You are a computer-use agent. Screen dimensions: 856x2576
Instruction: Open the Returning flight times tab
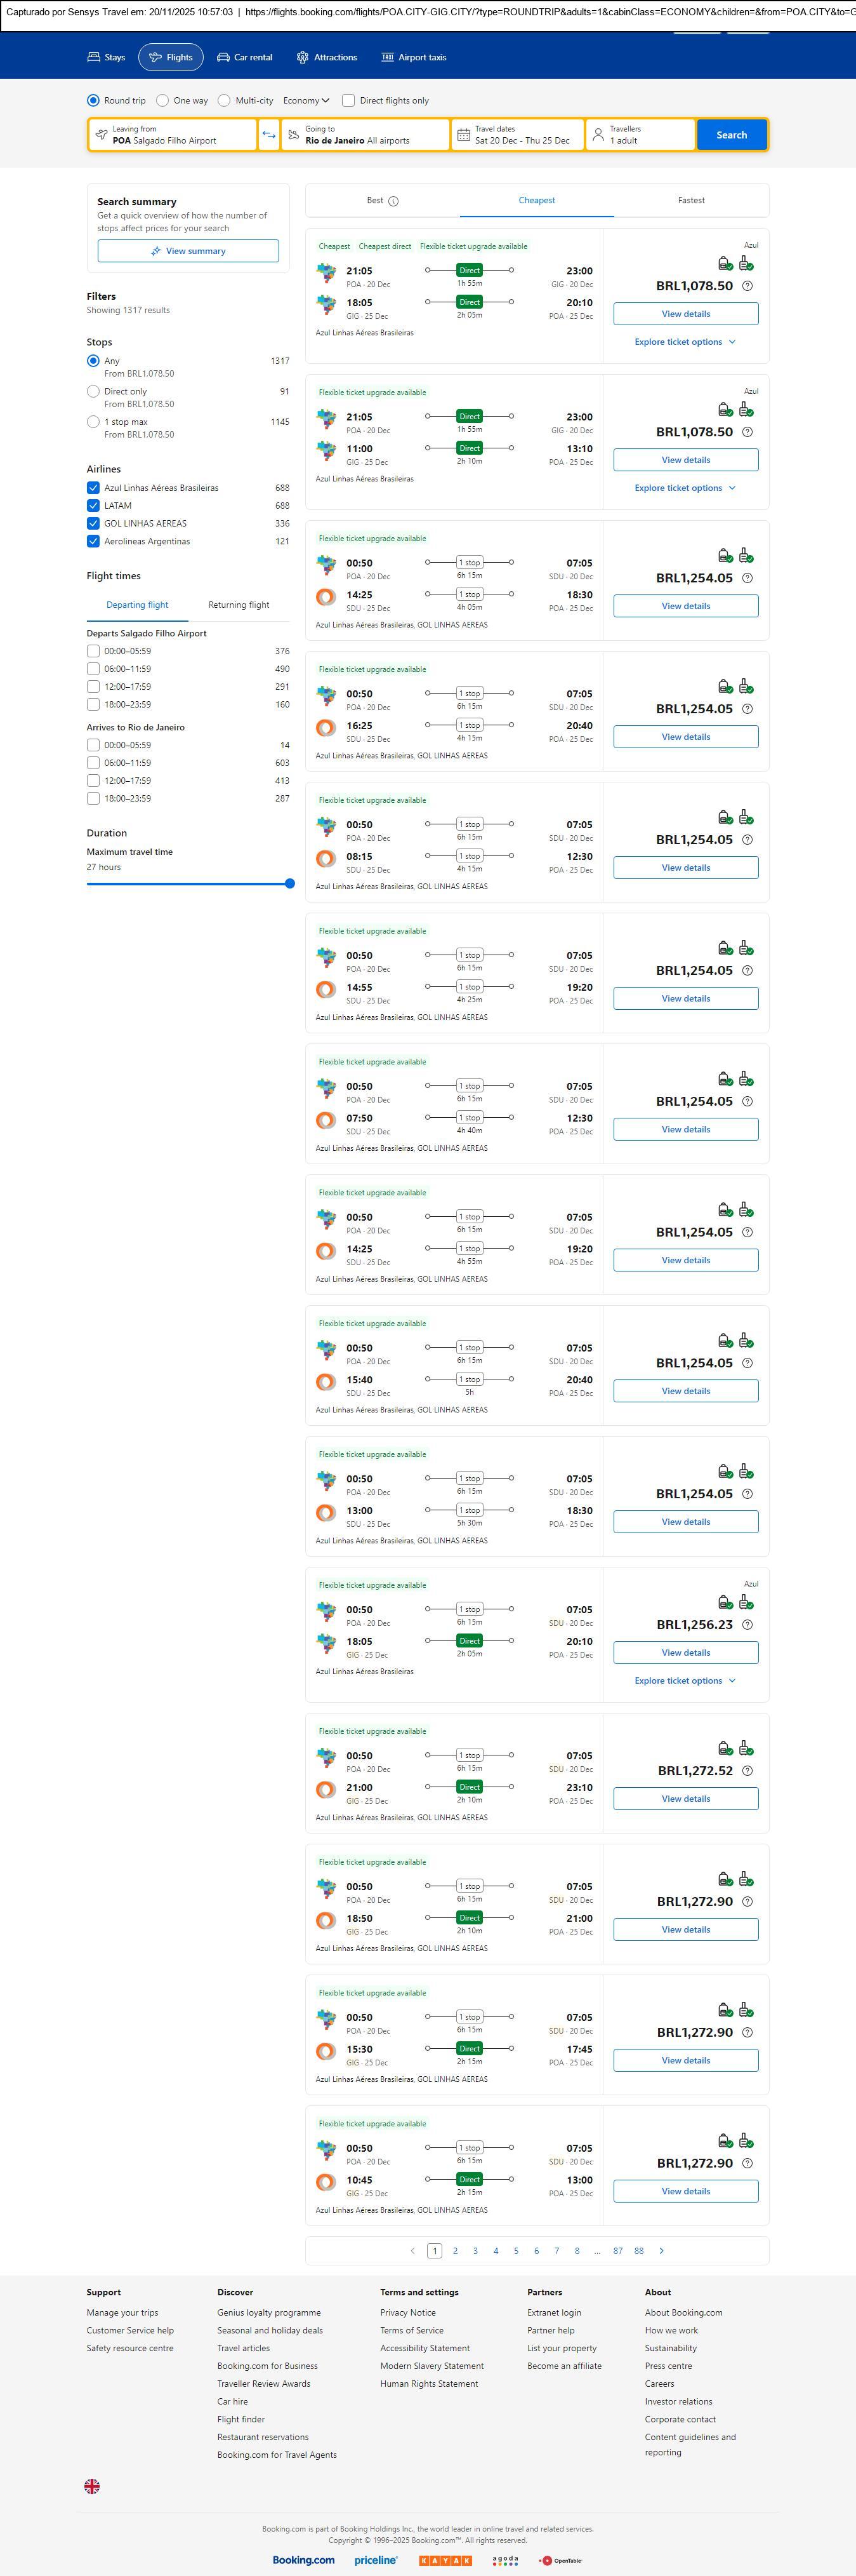point(239,605)
